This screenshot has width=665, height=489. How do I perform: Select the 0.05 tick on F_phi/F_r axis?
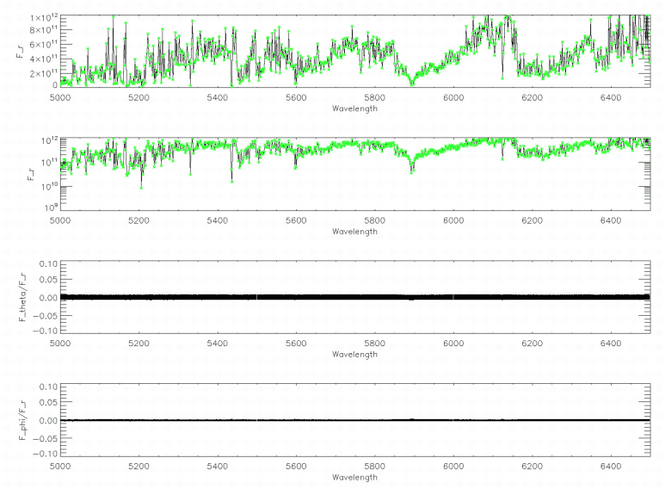(x=46, y=403)
